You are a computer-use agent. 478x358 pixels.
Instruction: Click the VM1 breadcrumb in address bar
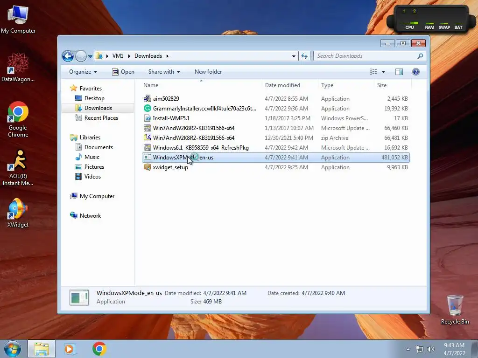pyautogui.click(x=118, y=56)
